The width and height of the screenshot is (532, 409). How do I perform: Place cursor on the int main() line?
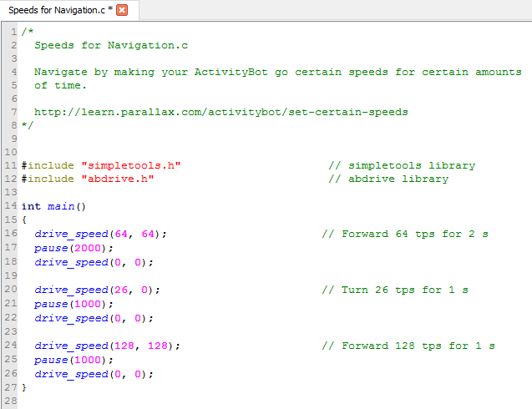coord(53,206)
